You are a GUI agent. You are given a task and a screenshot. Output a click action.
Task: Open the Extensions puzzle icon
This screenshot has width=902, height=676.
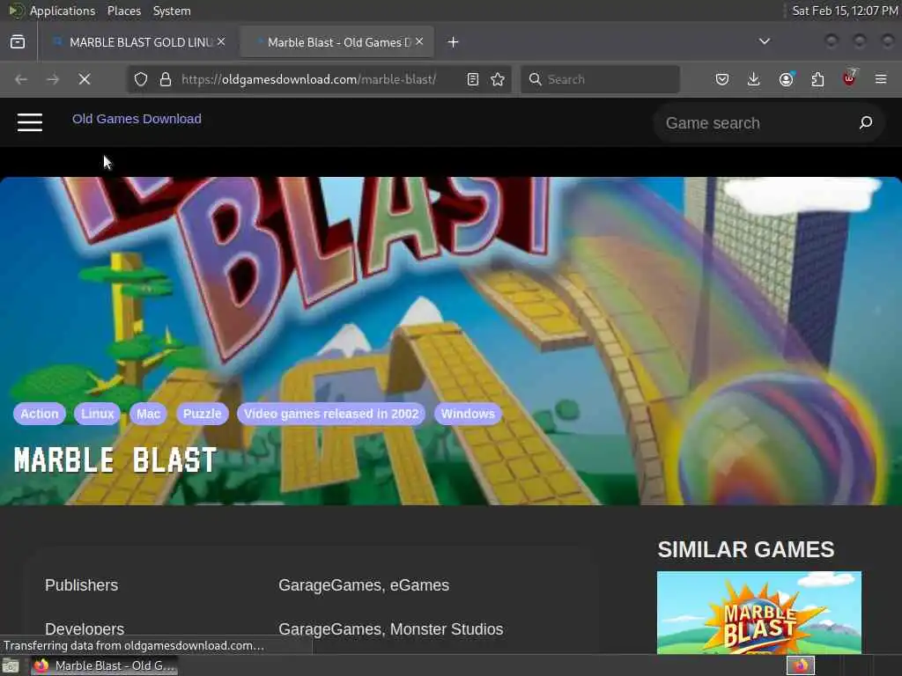pos(817,79)
